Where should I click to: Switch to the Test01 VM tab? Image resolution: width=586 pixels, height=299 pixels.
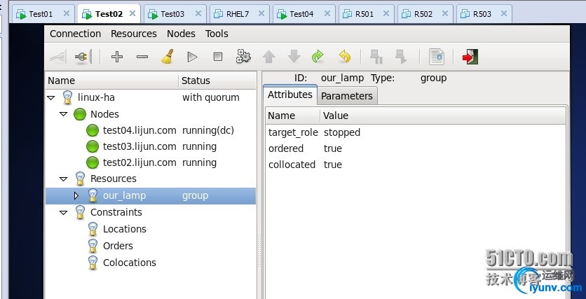[x=41, y=14]
